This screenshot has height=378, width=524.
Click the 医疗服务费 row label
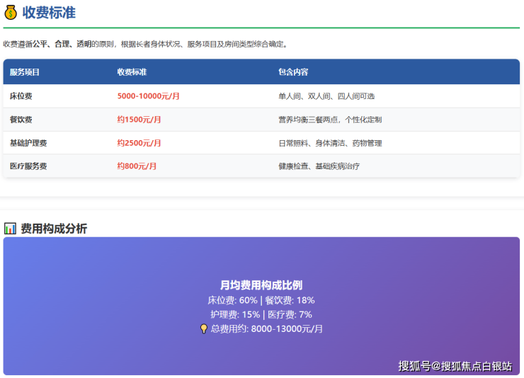click(28, 166)
